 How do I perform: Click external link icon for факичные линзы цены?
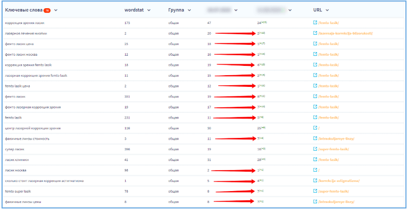pos(315,202)
